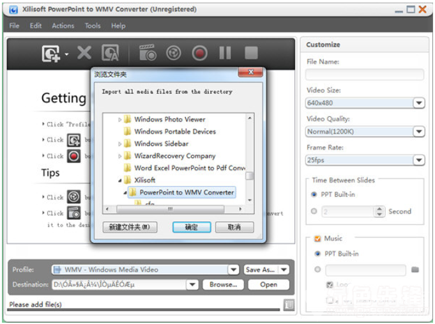Close the folder browse dialog
This screenshot has height=324, width=435.
[250, 72]
